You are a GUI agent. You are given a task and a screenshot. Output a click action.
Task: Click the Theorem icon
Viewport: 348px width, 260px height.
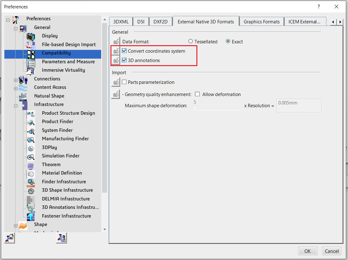[31, 166]
